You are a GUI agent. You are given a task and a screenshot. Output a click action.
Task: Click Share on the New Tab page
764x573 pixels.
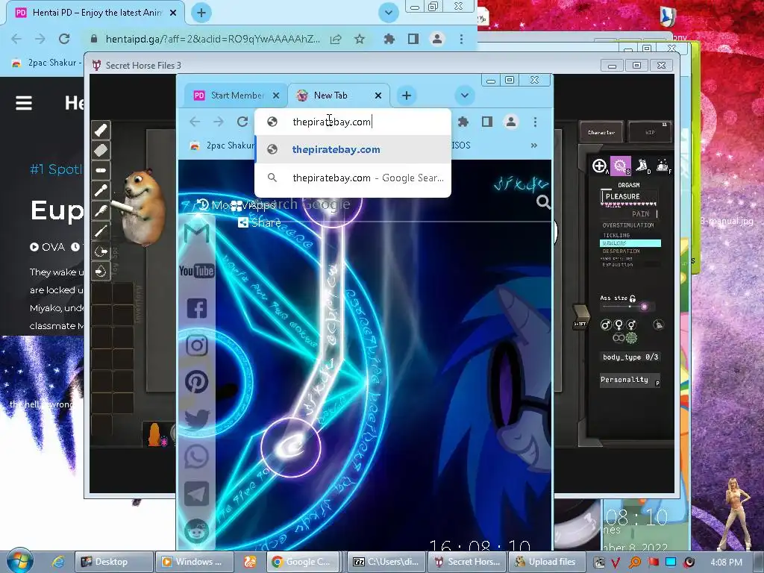[x=260, y=222]
